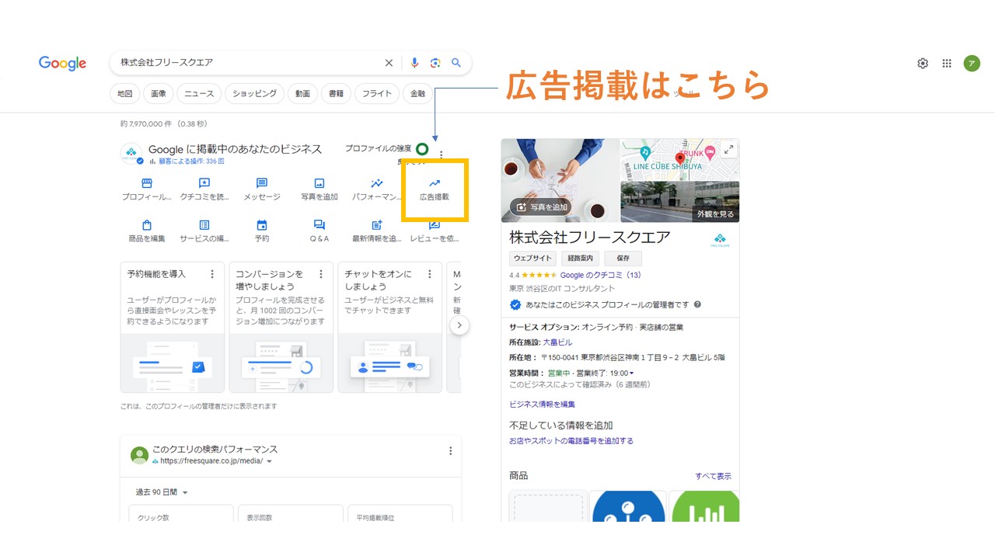
Task: Go to the Google logo home
Action: (62, 64)
